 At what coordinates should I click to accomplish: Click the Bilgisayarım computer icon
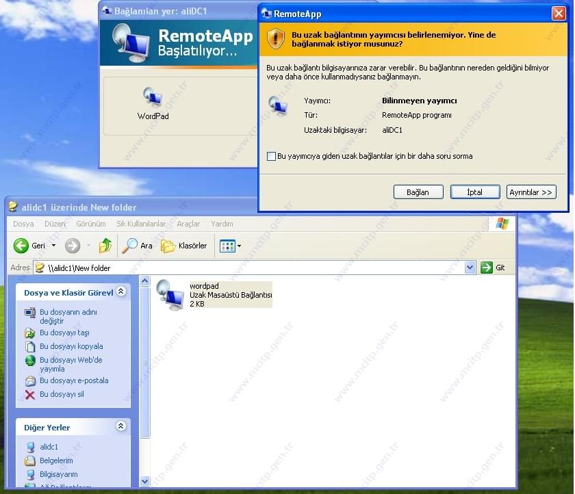pos(30,475)
